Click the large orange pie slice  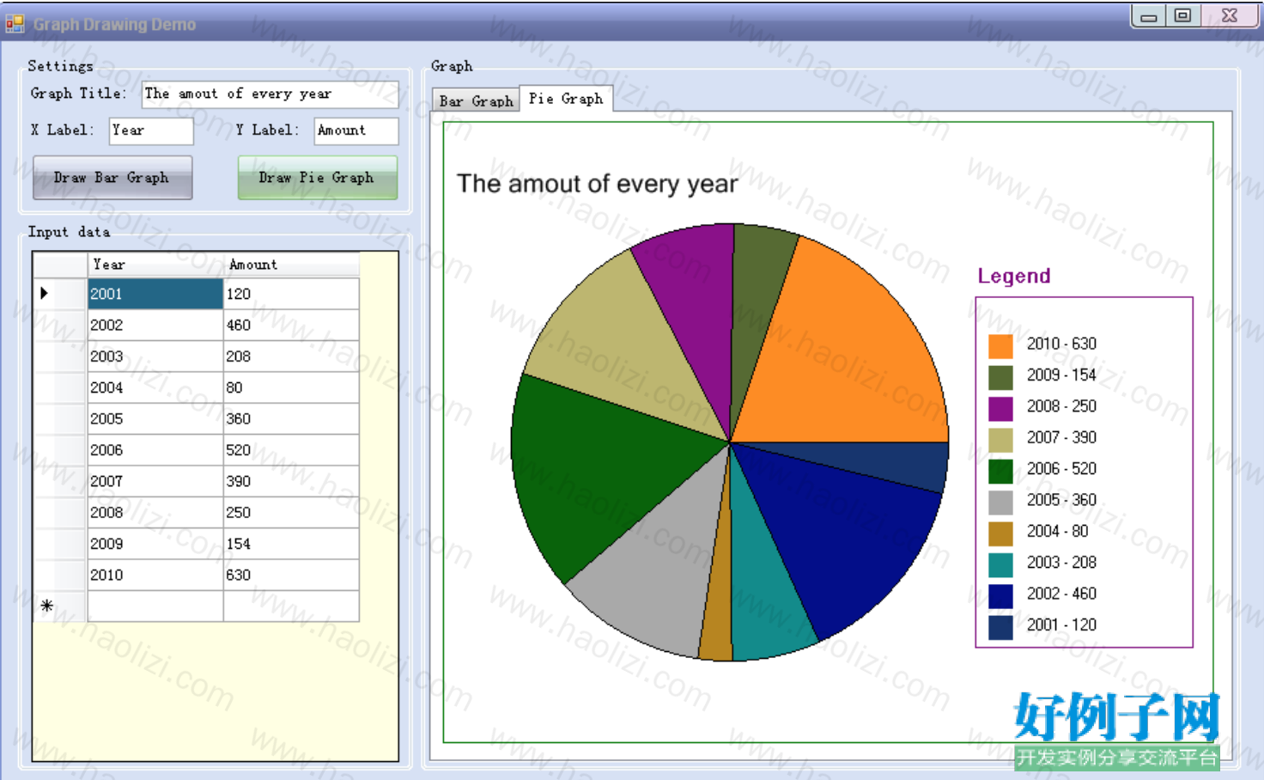point(850,352)
